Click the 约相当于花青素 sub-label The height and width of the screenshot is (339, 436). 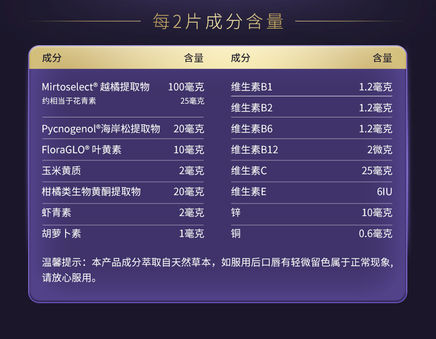click(x=69, y=101)
